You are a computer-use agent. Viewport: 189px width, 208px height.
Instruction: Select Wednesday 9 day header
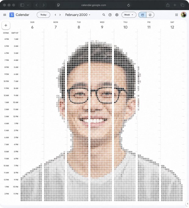click(x=102, y=25)
